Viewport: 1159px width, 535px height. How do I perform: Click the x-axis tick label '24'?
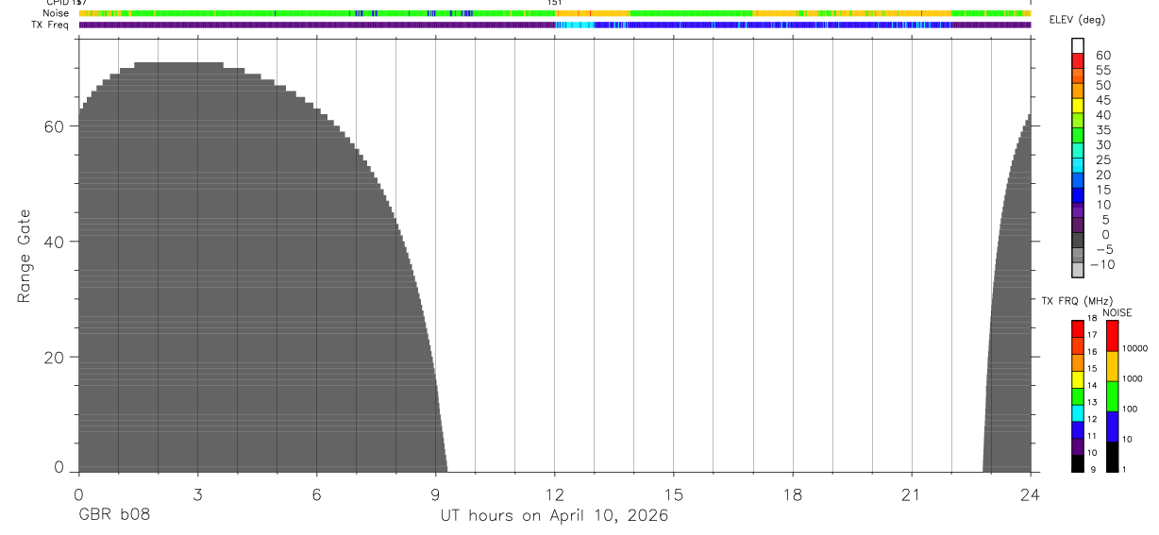[x=1031, y=495]
